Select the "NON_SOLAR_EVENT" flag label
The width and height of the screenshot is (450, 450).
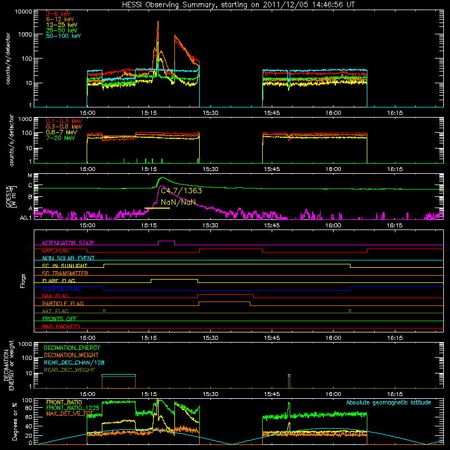pos(68,258)
